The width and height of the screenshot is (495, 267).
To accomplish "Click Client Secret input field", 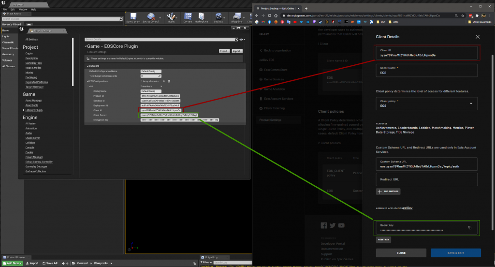I will (169, 115).
